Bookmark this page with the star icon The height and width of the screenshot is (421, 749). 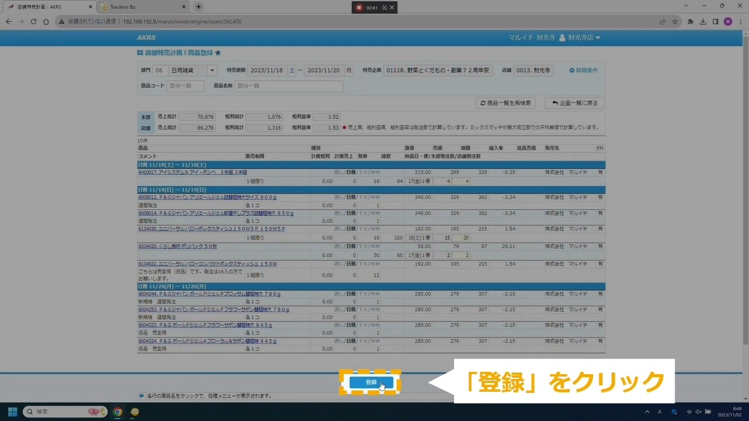tap(675, 22)
